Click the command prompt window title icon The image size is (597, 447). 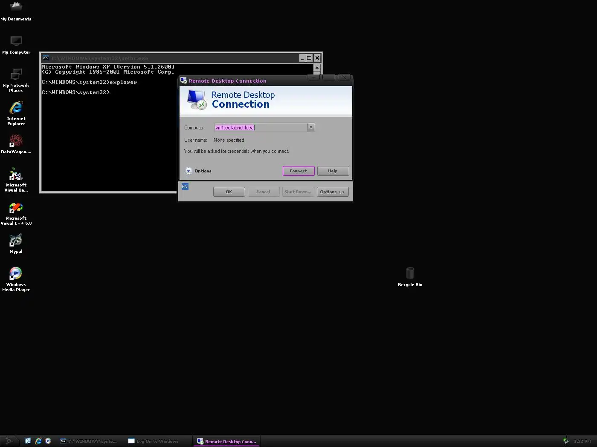[46, 58]
